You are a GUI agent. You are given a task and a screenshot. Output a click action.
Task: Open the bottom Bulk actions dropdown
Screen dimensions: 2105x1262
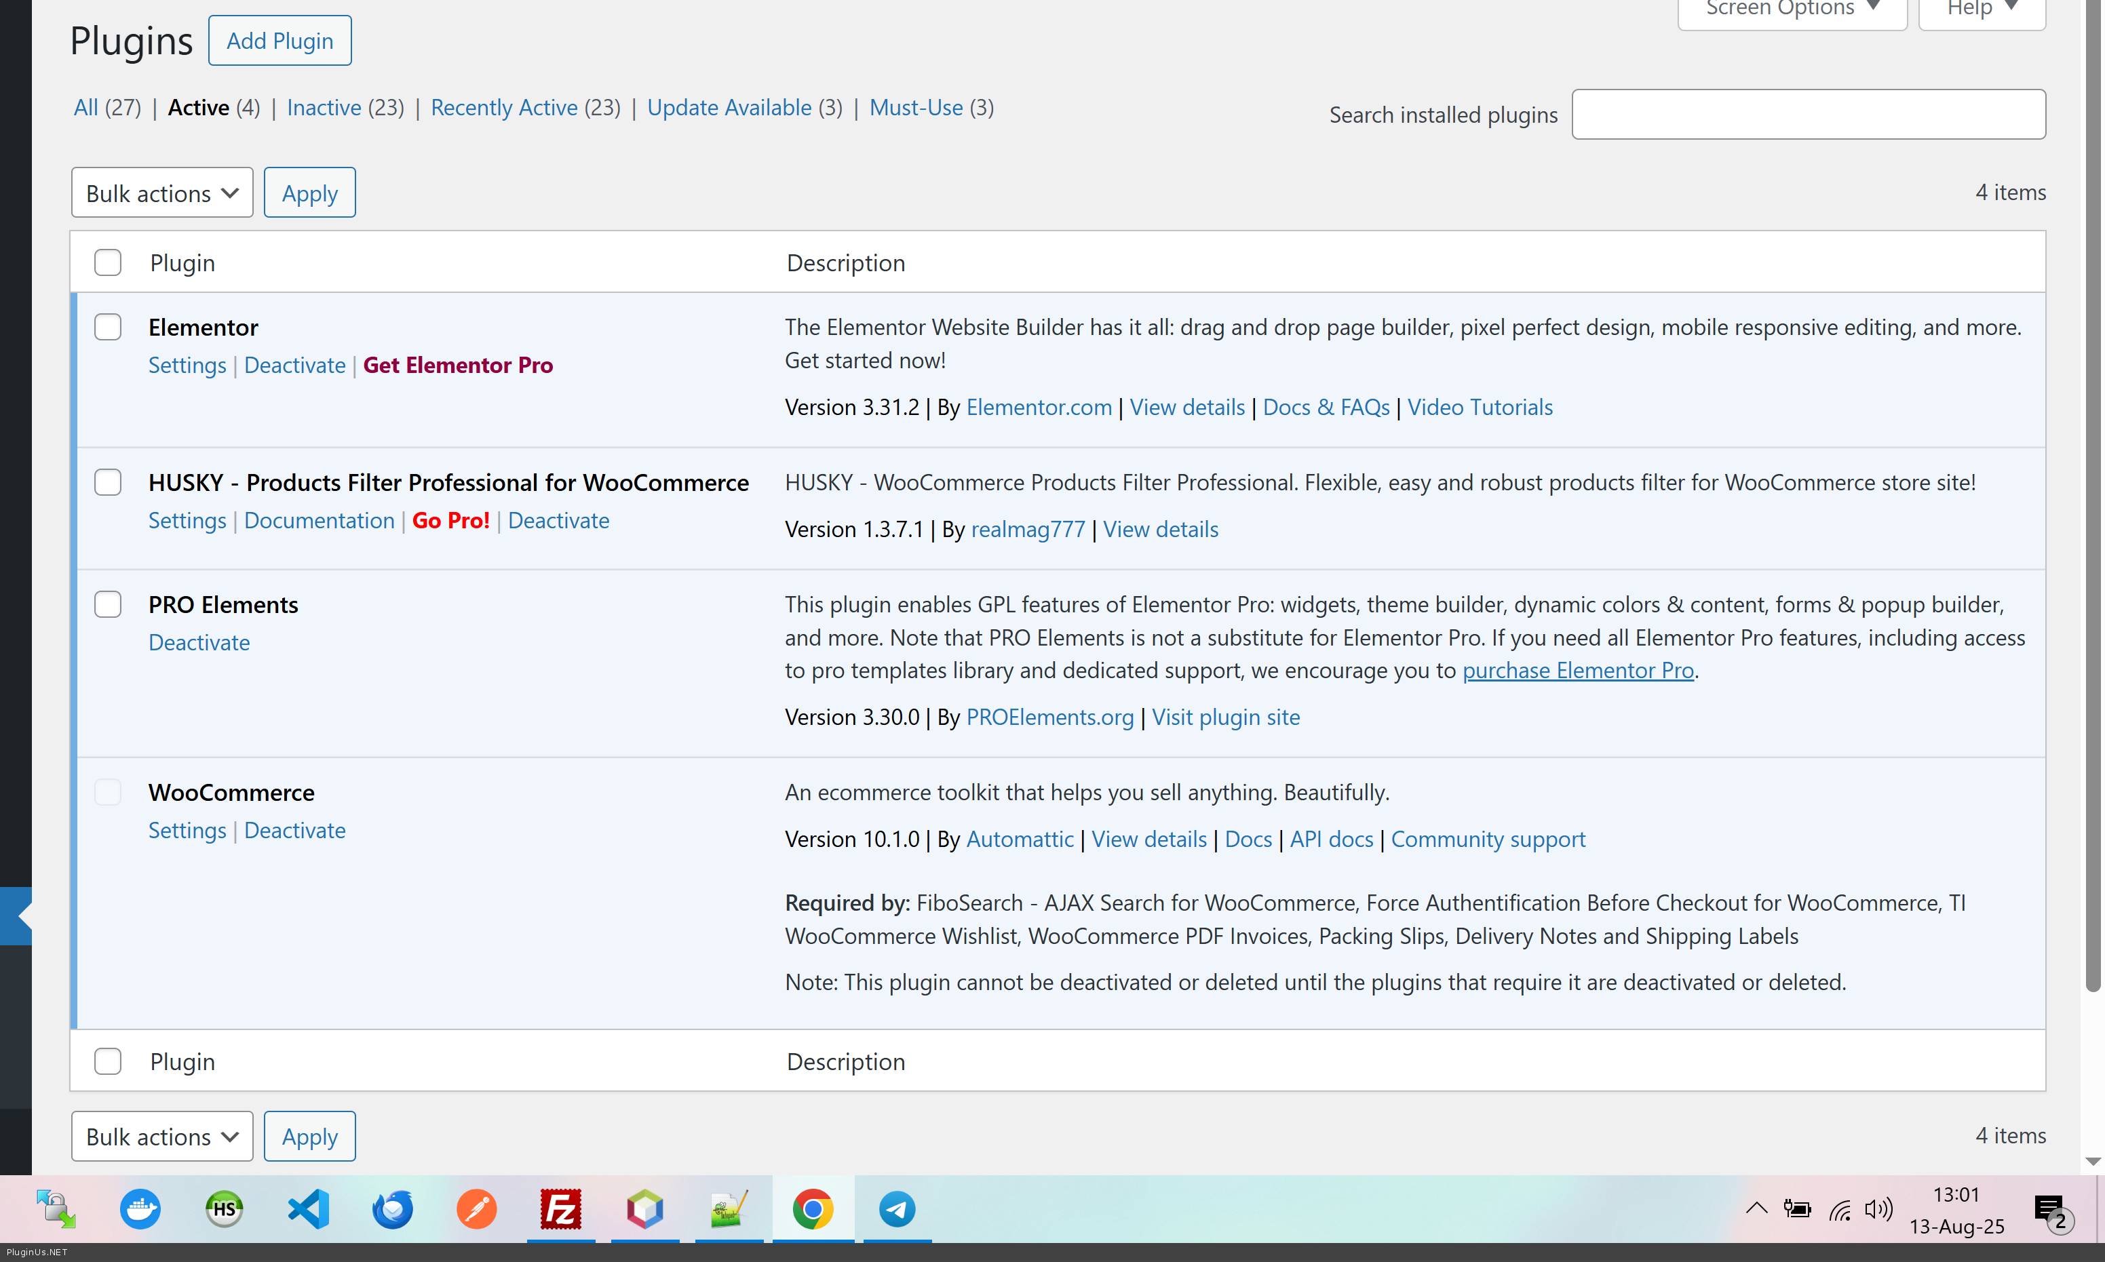pyautogui.click(x=161, y=1136)
